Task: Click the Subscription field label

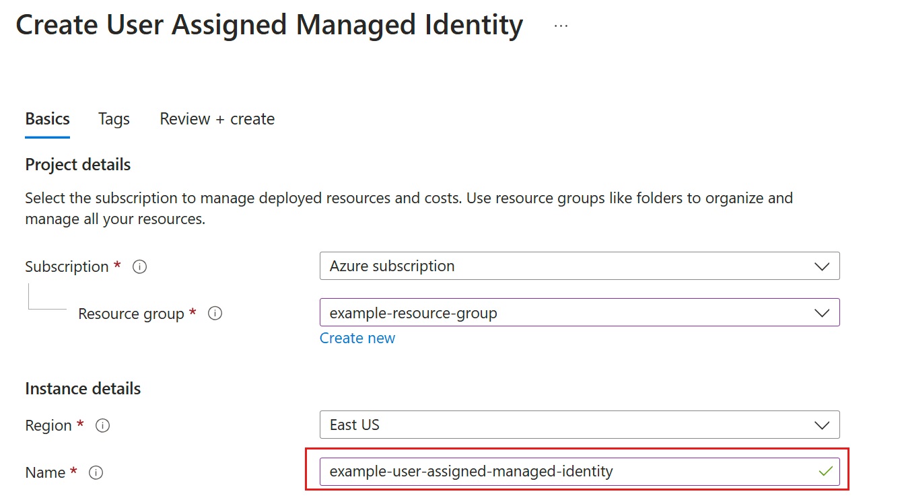Action: [x=67, y=267]
